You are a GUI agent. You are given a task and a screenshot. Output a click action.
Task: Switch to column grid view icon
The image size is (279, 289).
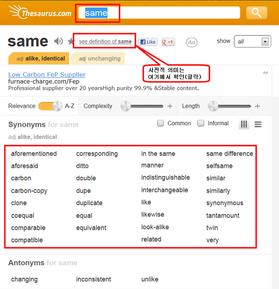pos(244,124)
